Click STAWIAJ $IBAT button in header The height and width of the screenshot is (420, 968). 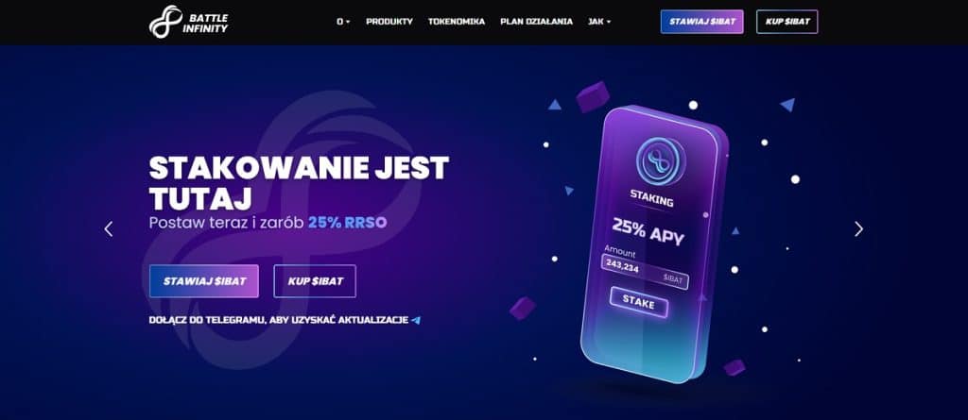[702, 22]
